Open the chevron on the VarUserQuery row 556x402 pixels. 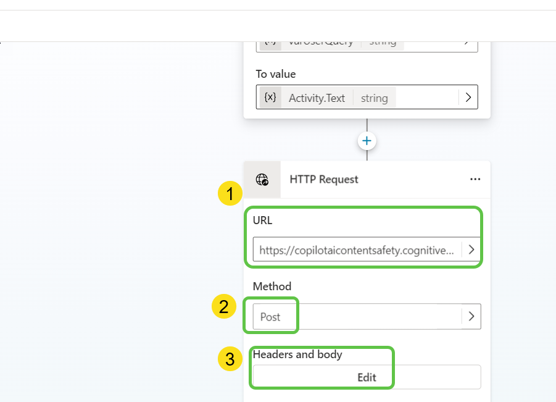click(467, 41)
